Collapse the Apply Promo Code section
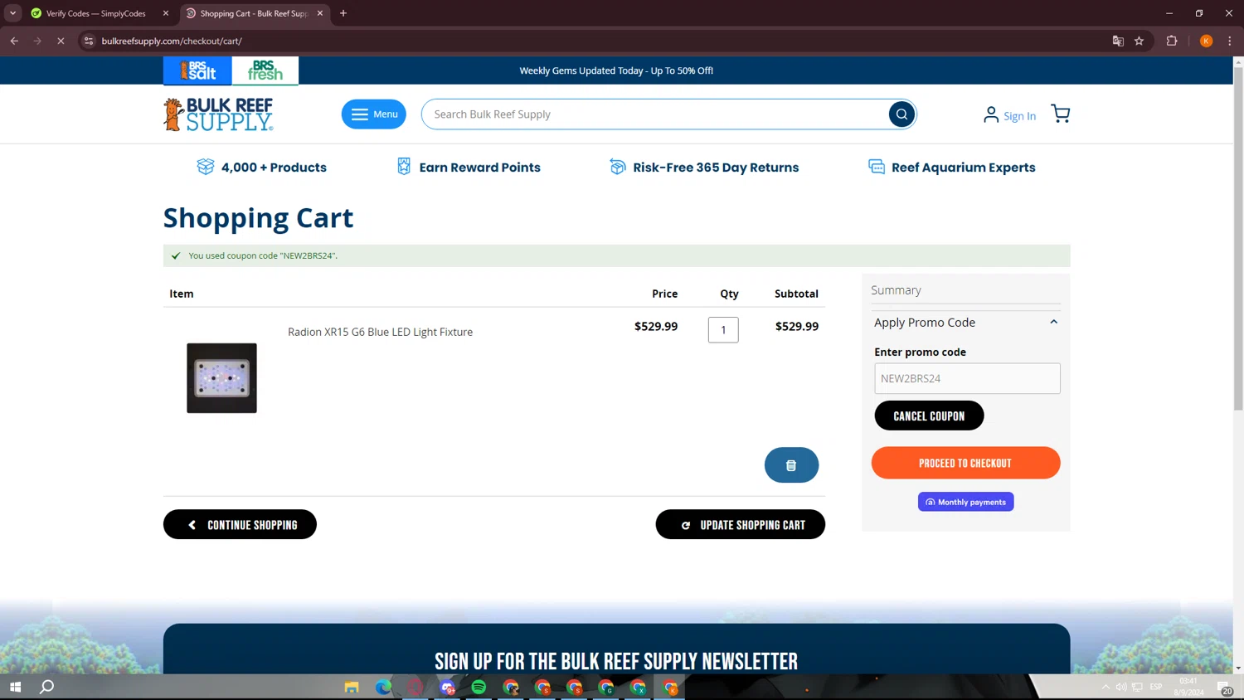1244x700 pixels. (1053, 322)
